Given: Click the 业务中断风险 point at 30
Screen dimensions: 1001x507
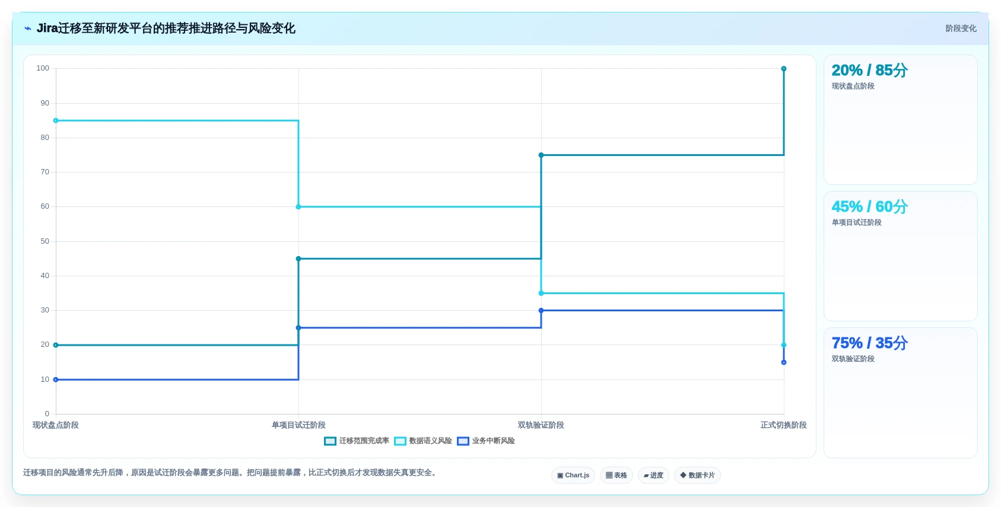Looking at the screenshot, I should (541, 311).
